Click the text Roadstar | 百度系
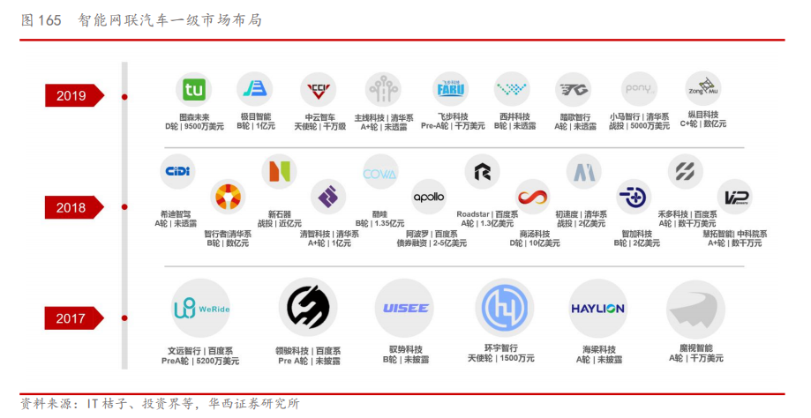This screenshot has width=811, height=418. pyautogui.click(x=487, y=214)
